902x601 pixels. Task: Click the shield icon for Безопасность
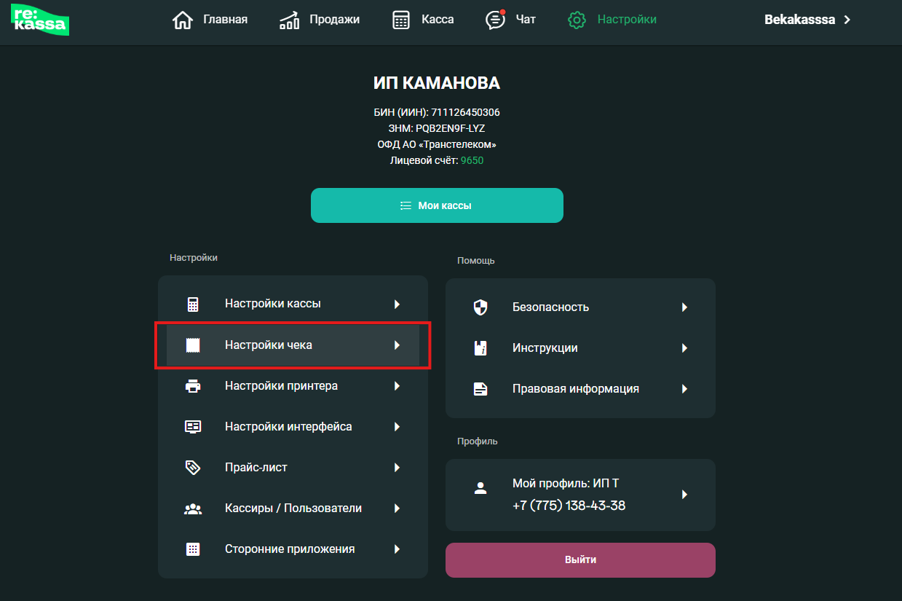pos(480,307)
